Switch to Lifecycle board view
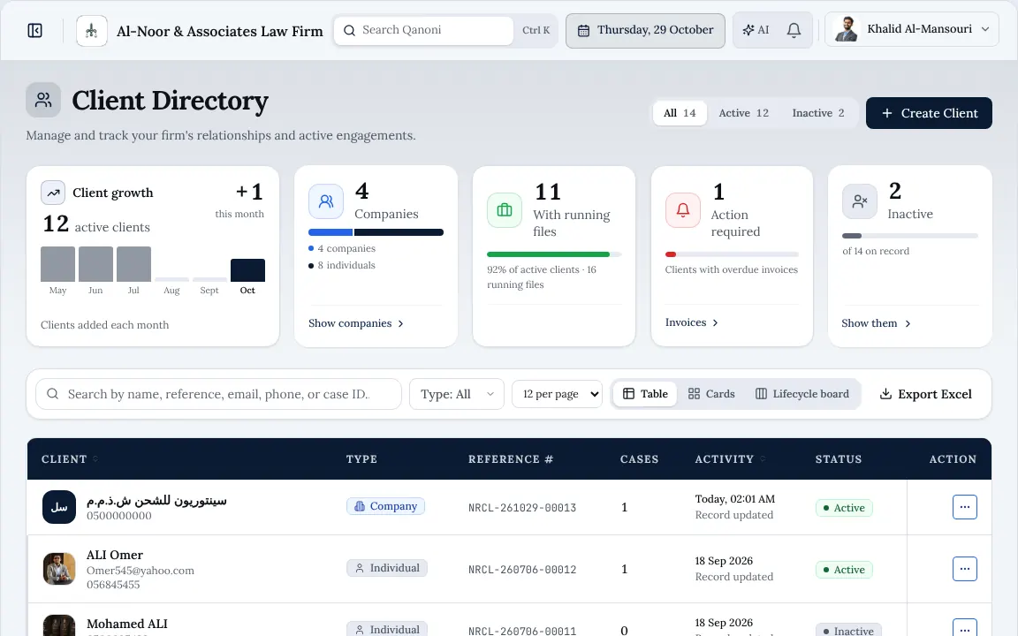 (802, 394)
